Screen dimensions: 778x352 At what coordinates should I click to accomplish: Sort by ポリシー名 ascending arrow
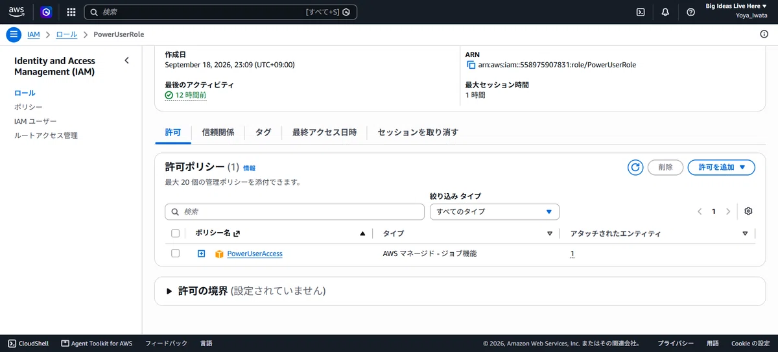click(x=362, y=233)
